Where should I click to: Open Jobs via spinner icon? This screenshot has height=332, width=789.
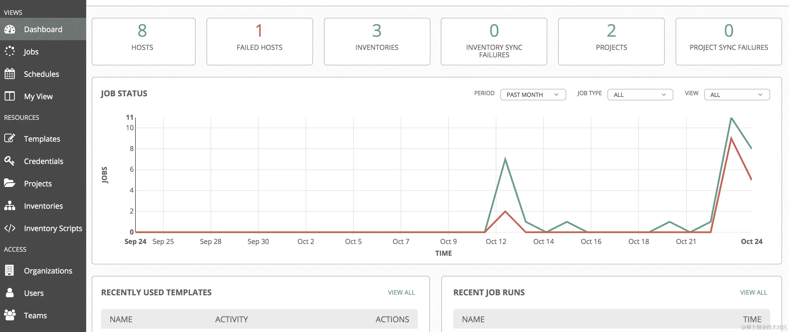pyautogui.click(x=10, y=51)
